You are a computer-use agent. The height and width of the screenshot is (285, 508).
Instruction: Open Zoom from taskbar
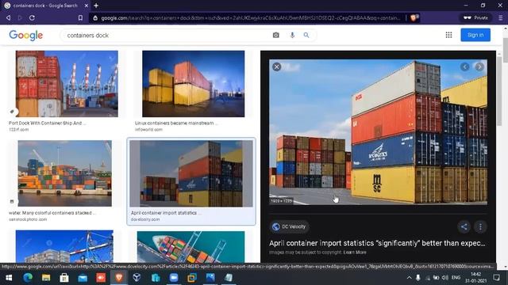pos(174,278)
